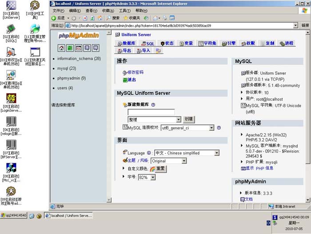This screenshot has width=311, height=234.
Task: Switch to the 字符集 tab
Action: pyautogui.click(x=207, y=43)
